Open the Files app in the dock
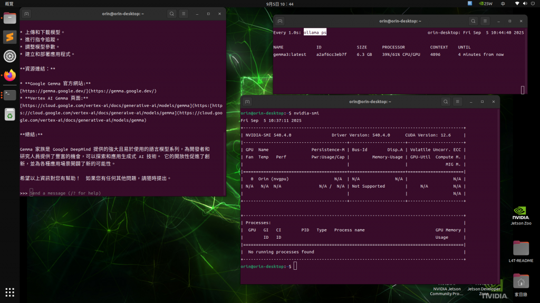 pyautogui.click(x=9, y=18)
